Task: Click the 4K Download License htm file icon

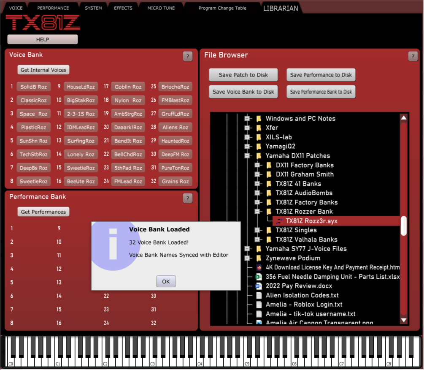Action: pos(259,267)
